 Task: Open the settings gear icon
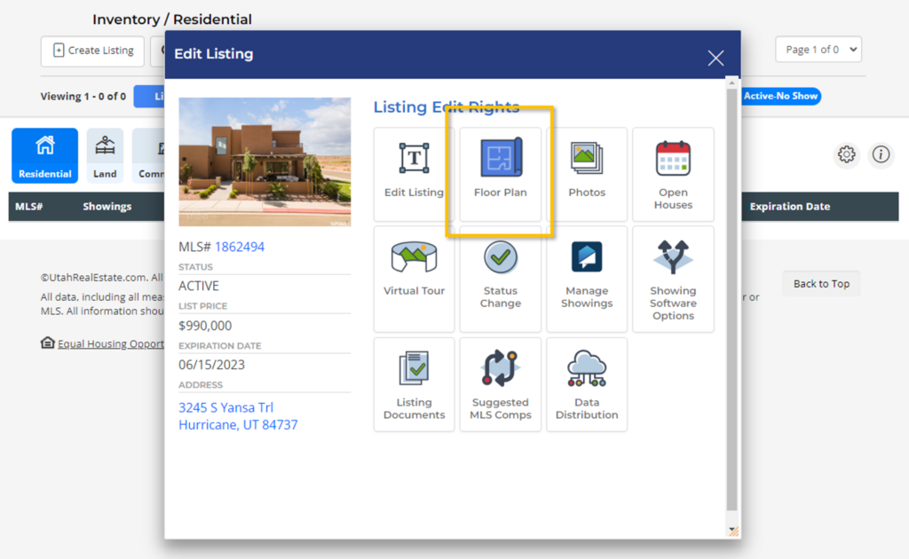click(x=847, y=154)
